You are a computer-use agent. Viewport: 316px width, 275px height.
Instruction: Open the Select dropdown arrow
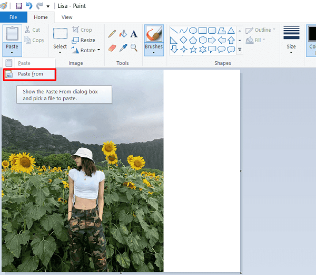pyautogui.click(x=60, y=53)
